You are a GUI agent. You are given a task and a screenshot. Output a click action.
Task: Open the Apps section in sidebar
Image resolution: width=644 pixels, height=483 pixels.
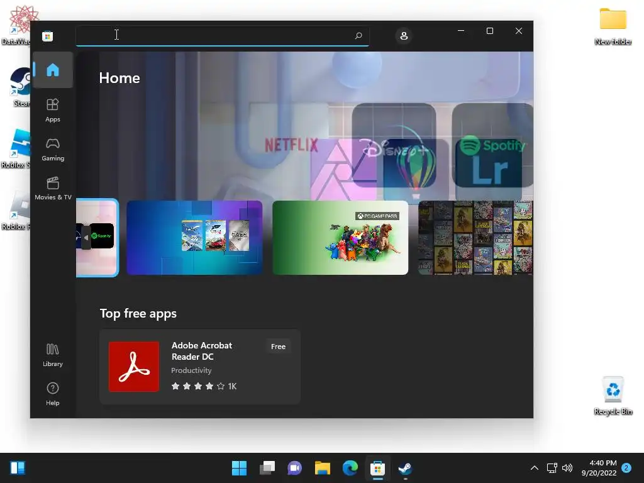pyautogui.click(x=53, y=111)
